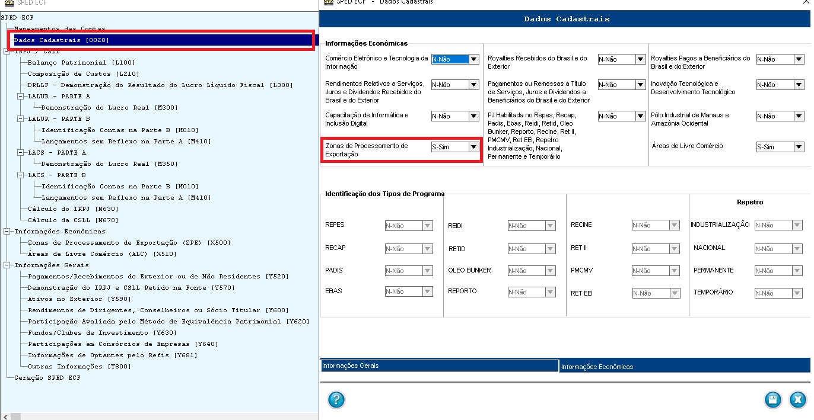Open PJ Habilitada no Repes dropdown

coord(640,116)
